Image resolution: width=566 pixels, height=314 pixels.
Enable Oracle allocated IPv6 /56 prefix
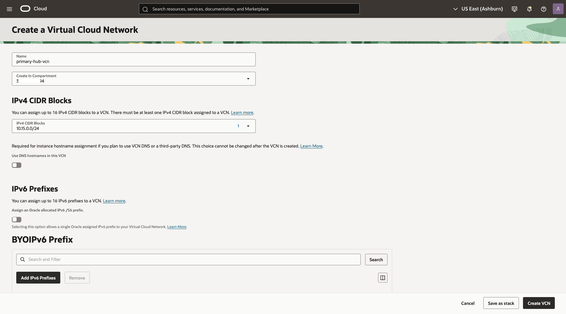pos(16,220)
